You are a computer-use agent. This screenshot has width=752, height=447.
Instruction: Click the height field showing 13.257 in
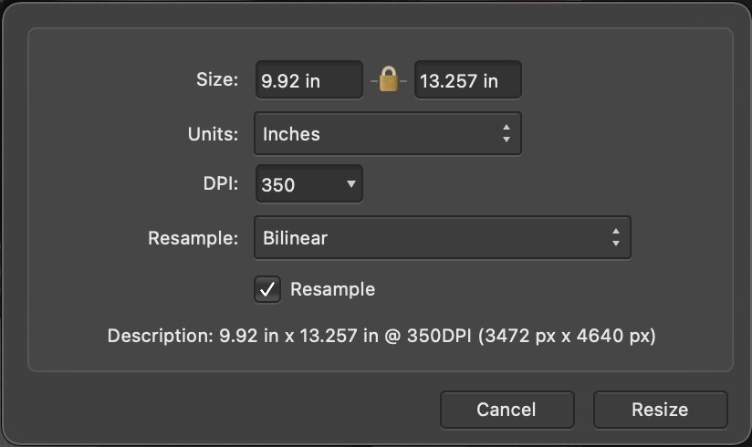coord(467,80)
